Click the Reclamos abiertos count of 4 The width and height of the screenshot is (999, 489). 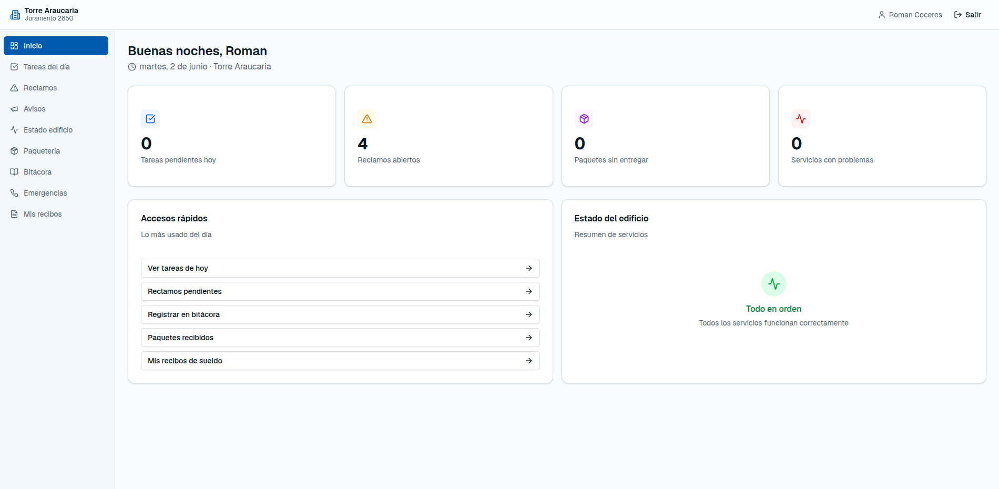tap(363, 144)
